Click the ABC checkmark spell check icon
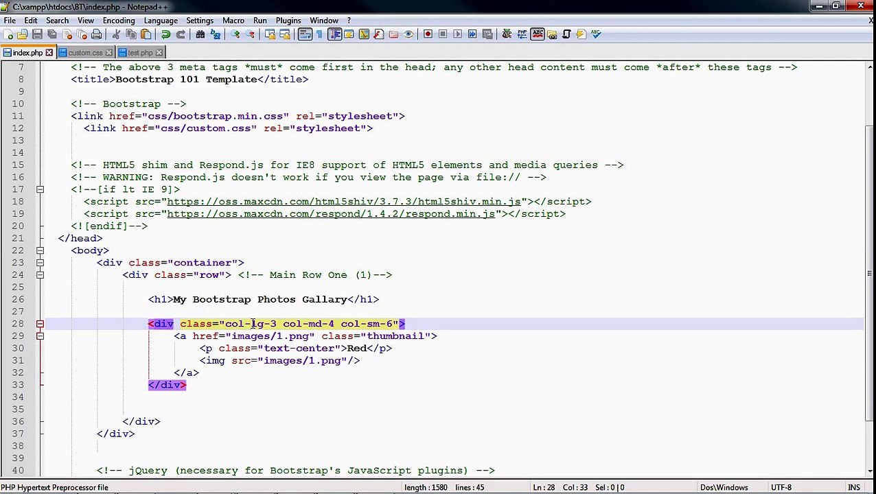The width and height of the screenshot is (876, 494). [595, 34]
